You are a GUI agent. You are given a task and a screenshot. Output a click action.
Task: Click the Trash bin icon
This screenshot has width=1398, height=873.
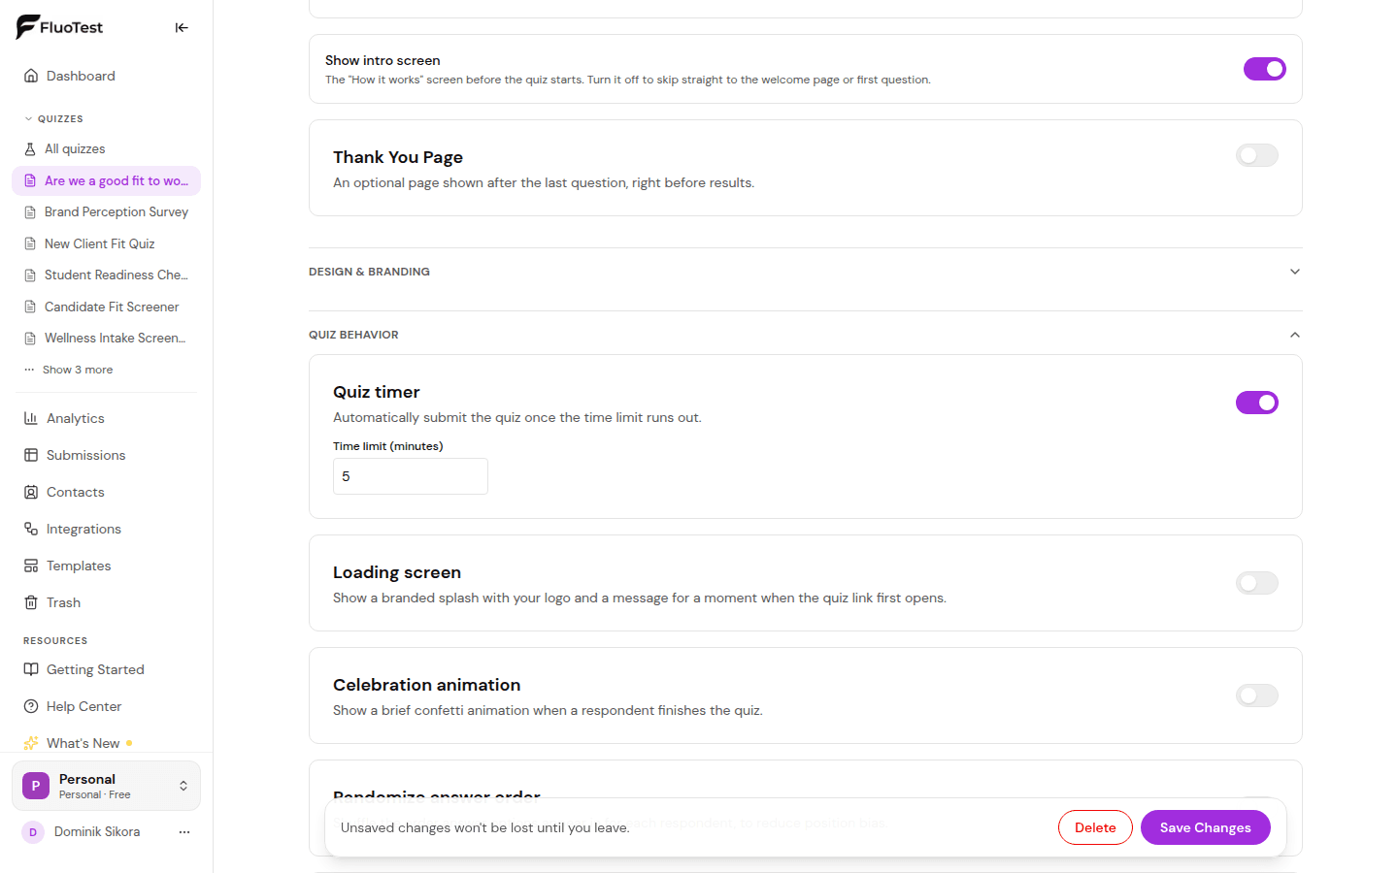(x=31, y=602)
